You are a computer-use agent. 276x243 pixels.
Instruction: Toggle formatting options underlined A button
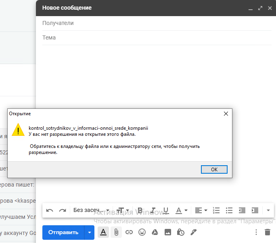click(103, 232)
